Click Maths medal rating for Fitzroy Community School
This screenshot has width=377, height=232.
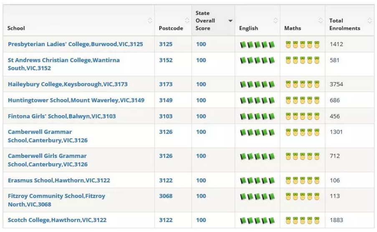coord(302,197)
